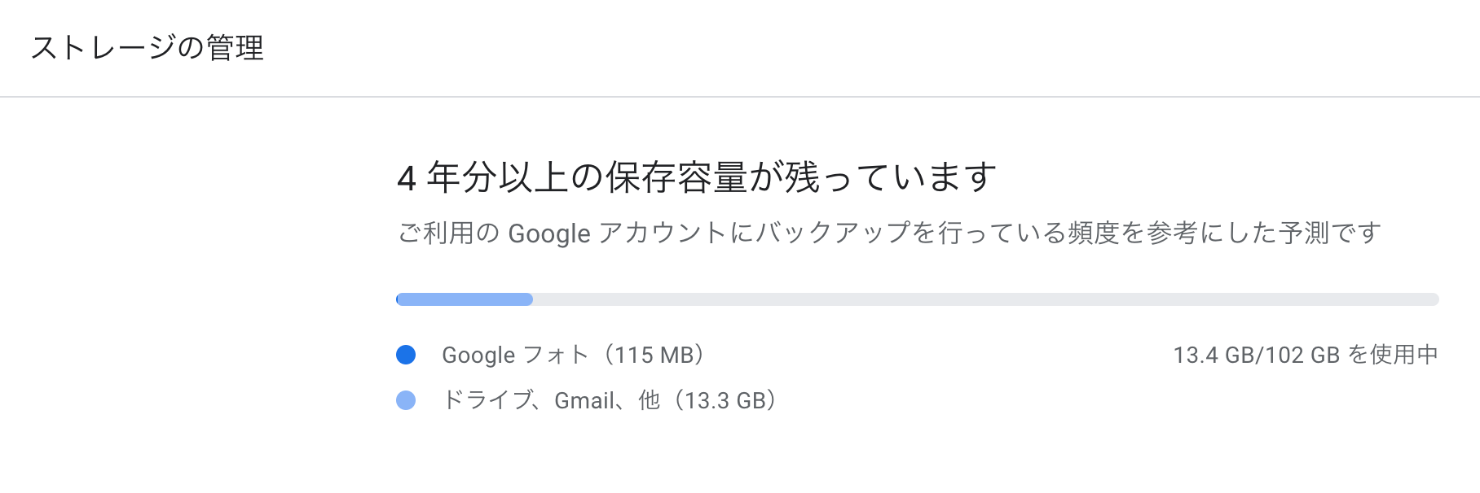Screen dimensions: 1480x493
Task: Click the number 4 in the heading
Action: [x=407, y=178]
